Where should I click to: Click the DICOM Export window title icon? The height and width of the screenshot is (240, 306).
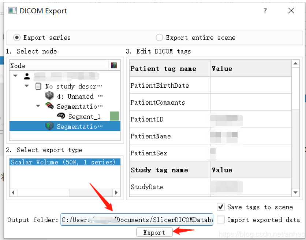coord(12,11)
